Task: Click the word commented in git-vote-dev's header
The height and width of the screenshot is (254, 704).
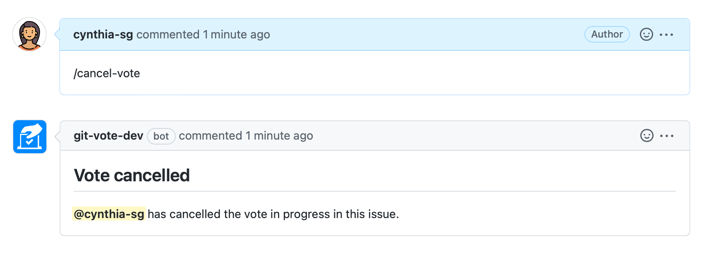Action: tap(211, 136)
